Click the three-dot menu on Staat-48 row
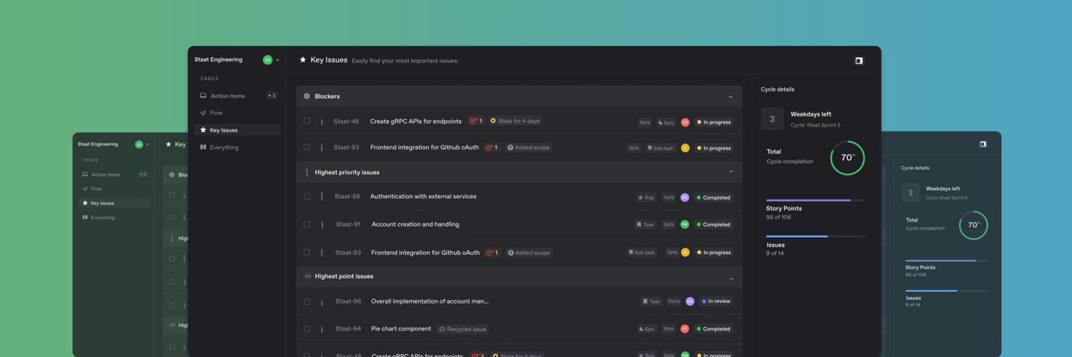Image resolution: width=1072 pixels, height=357 pixels. point(321,121)
